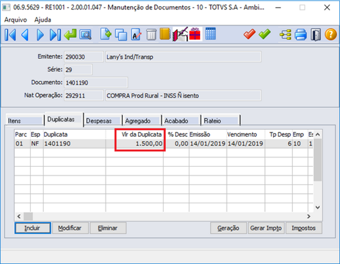This screenshot has height=264, width=340.
Task: Open the Ajuda menu
Action: 43,20
